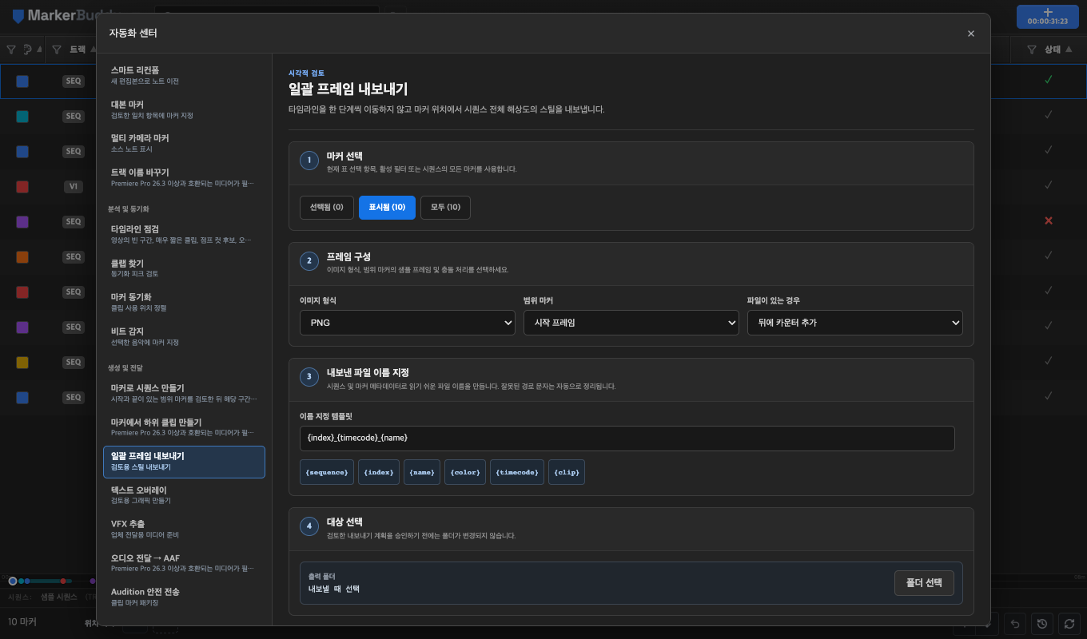Click the yellow marker color swatch in the table
The image size is (1087, 639).
tap(22, 363)
